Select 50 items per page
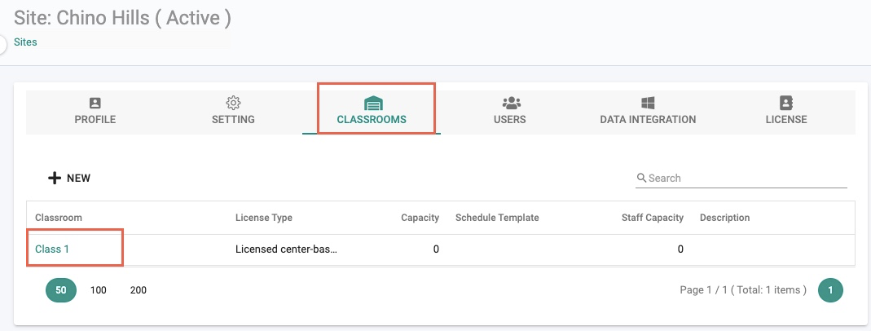The width and height of the screenshot is (871, 331). 61,290
